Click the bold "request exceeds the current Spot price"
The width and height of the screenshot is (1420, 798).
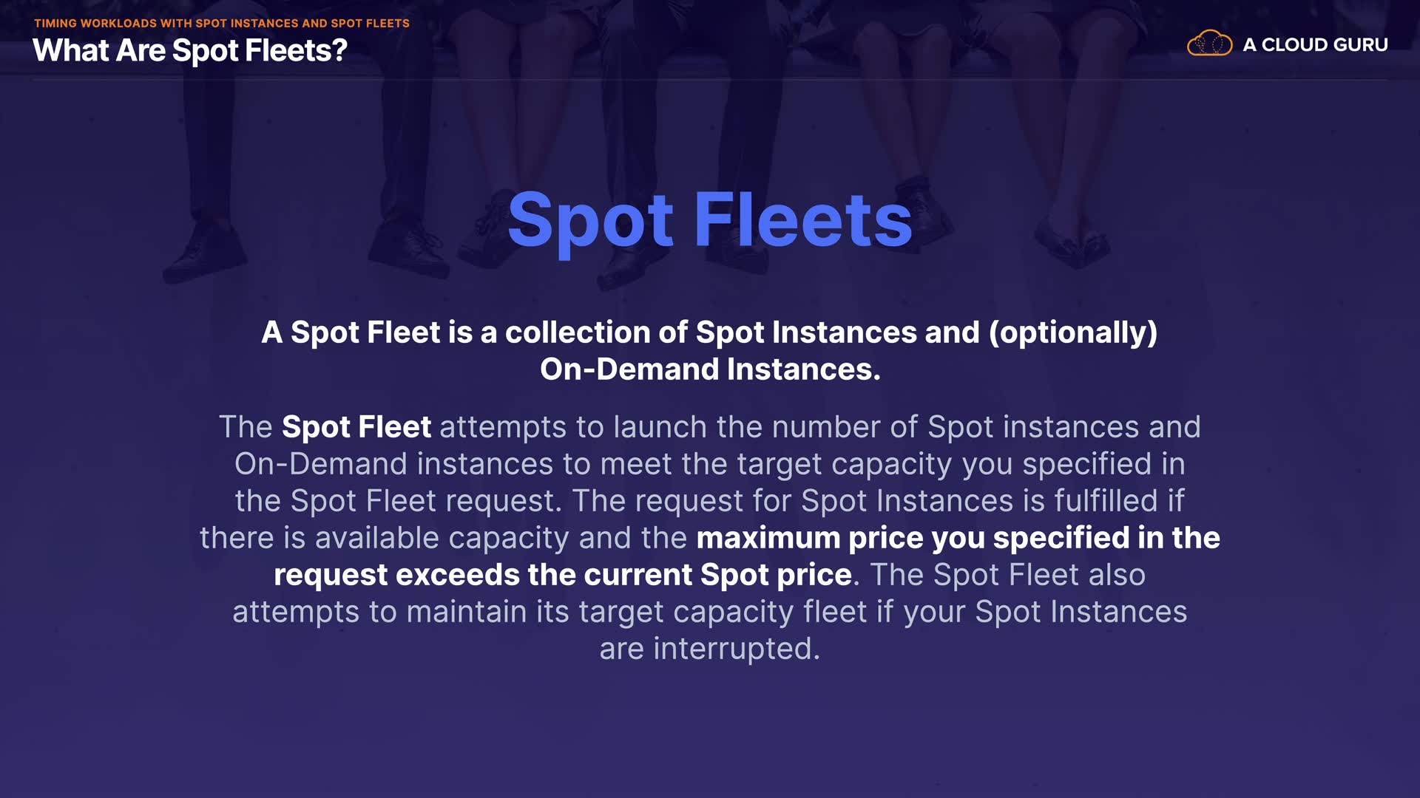(562, 575)
